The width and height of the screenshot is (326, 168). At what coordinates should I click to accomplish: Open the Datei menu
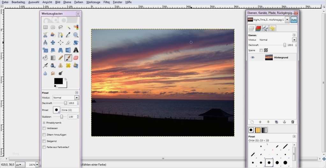pyautogui.click(x=5, y=2)
